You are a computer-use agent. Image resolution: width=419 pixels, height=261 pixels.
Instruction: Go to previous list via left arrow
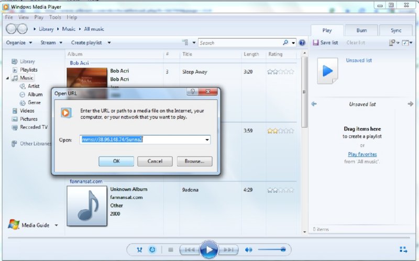[314, 104]
